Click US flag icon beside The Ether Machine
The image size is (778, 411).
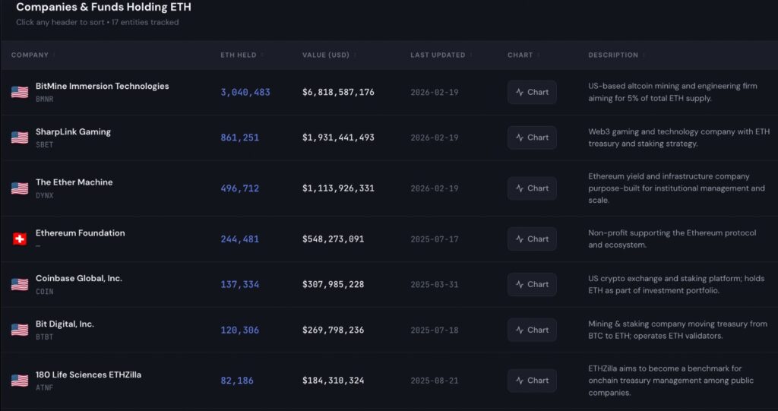(x=20, y=188)
